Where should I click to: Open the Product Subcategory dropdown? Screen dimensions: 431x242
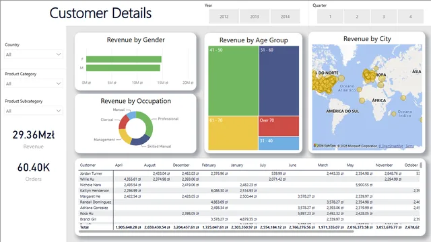click(x=34, y=111)
